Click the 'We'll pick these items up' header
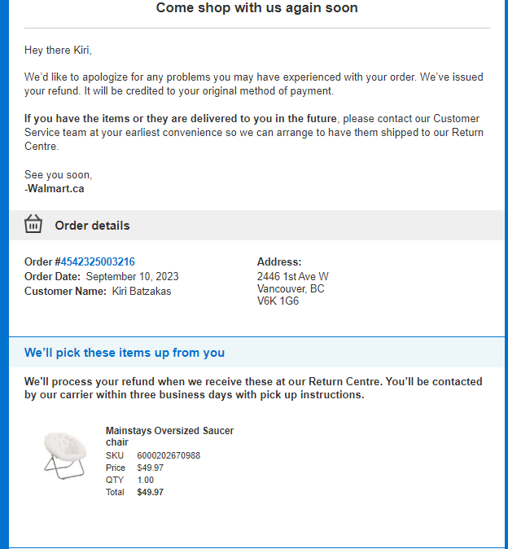 click(x=125, y=353)
